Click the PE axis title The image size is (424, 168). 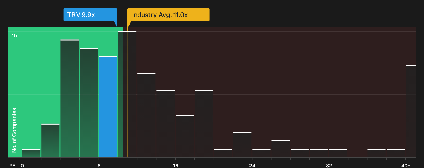pos(12,165)
